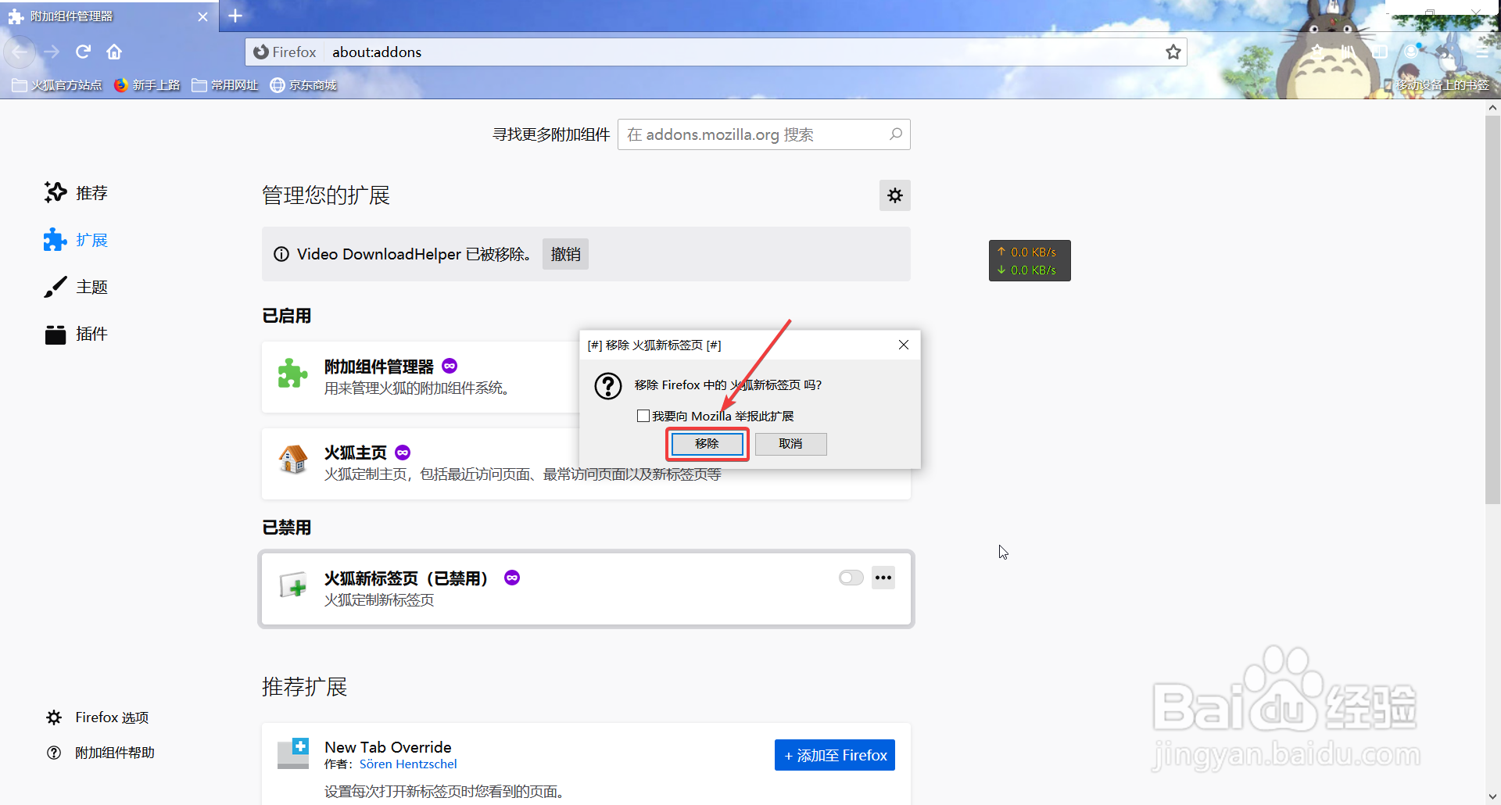Click the network speed monitor widget
Image resolution: width=1501 pixels, height=805 pixels.
(1030, 260)
